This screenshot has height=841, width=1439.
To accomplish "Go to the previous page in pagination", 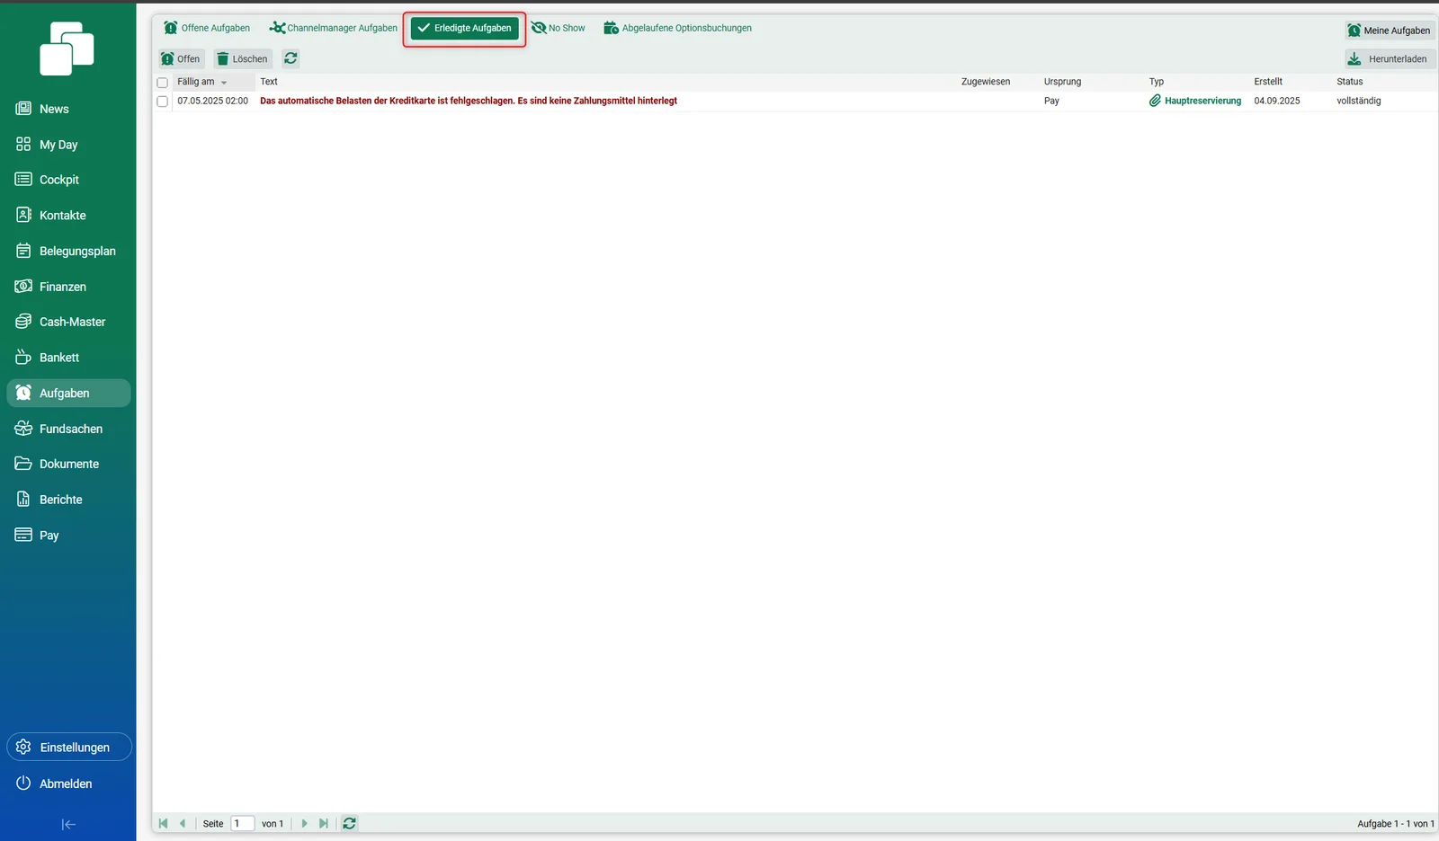I will point(183,824).
